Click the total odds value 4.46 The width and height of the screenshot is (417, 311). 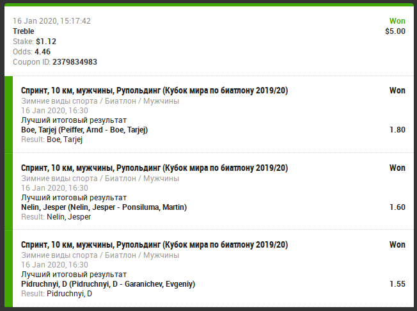click(42, 52)
